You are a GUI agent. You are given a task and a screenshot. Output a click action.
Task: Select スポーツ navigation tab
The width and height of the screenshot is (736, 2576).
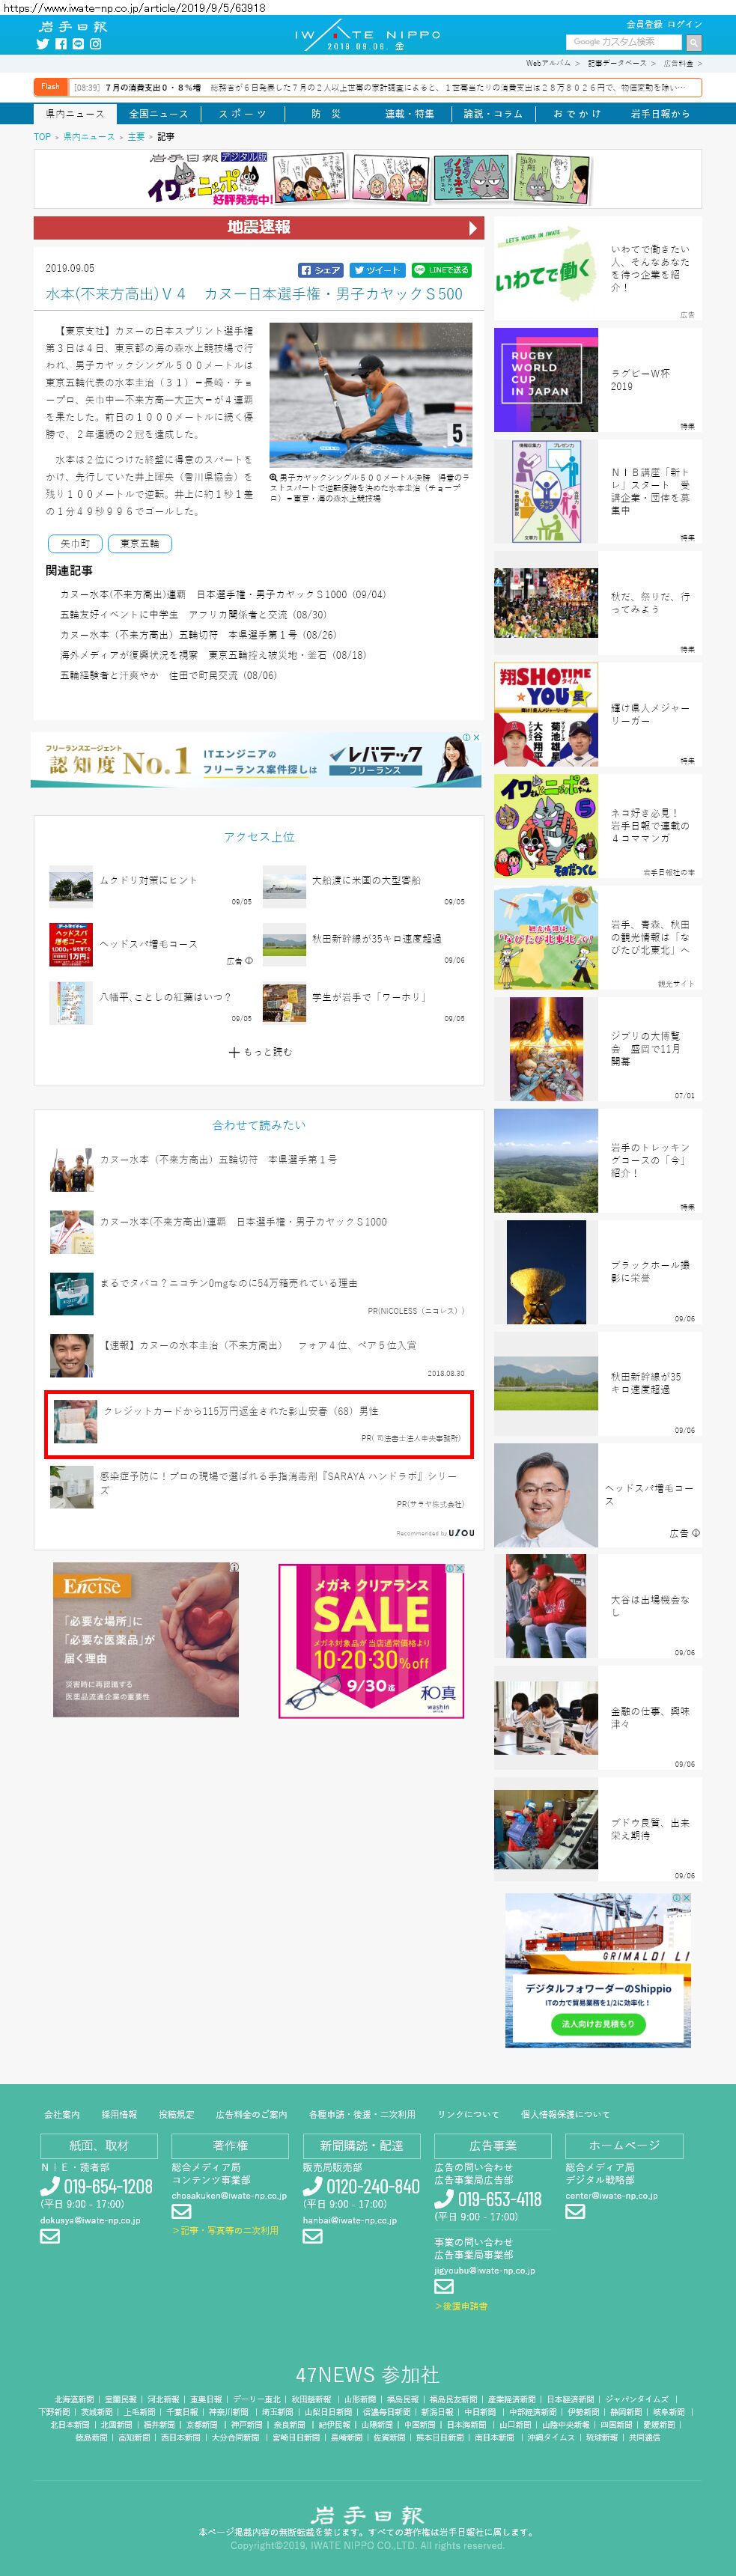243,114
